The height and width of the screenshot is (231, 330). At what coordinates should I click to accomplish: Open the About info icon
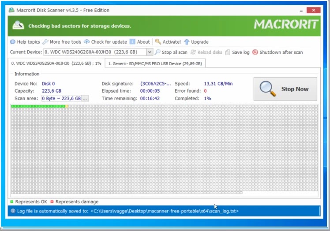coord(132,41)
